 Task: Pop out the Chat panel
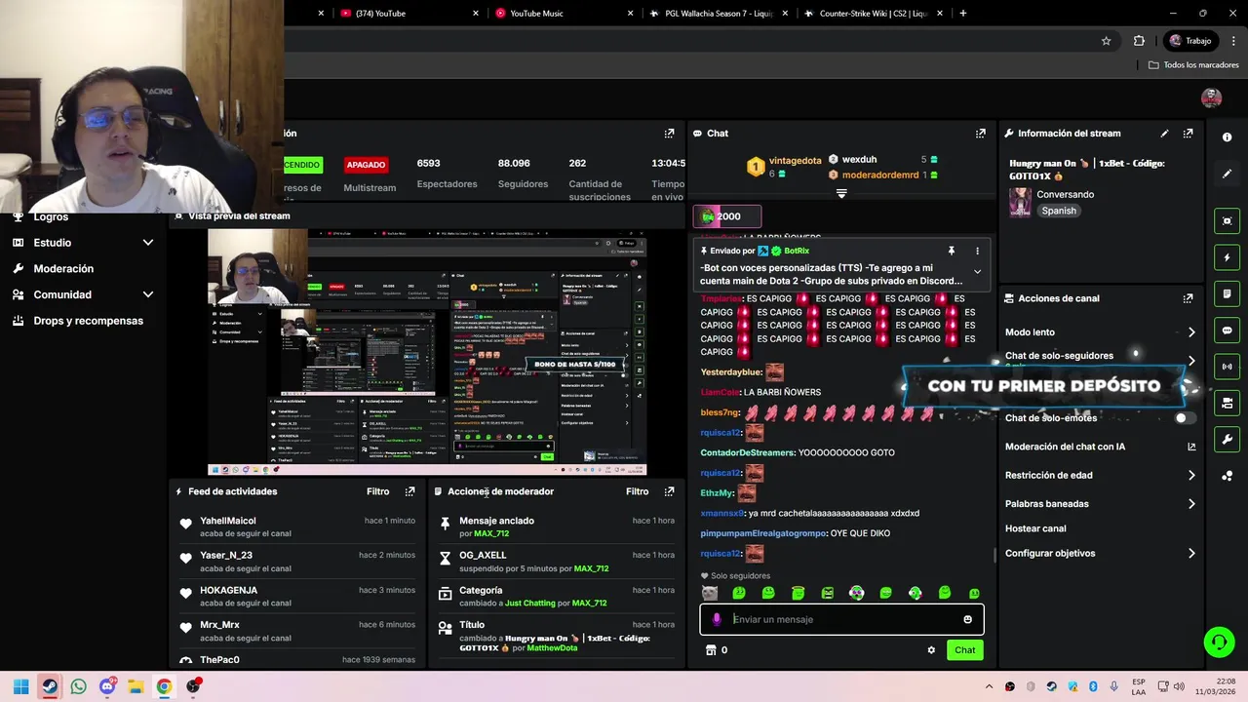pyautogui.click(x=980, y=134)
